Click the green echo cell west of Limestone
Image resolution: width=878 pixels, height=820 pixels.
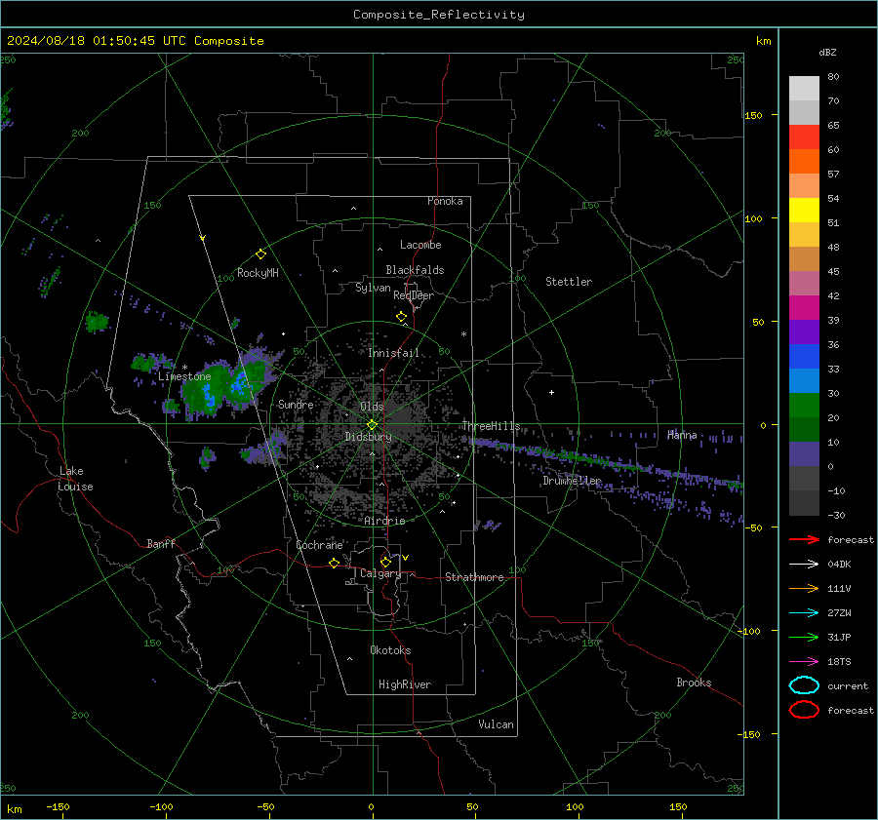coord(145,362)
